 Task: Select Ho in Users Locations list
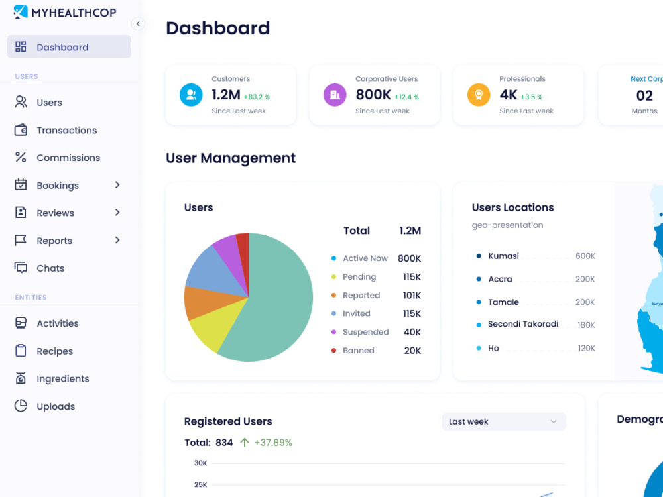coord(536,348)
